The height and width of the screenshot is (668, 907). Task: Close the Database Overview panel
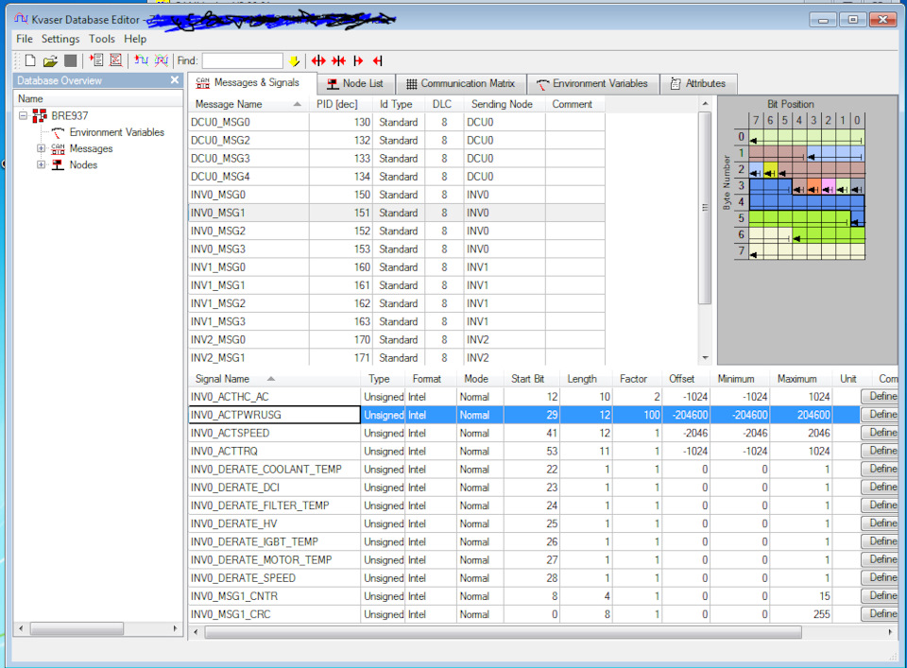click(175, 80)
